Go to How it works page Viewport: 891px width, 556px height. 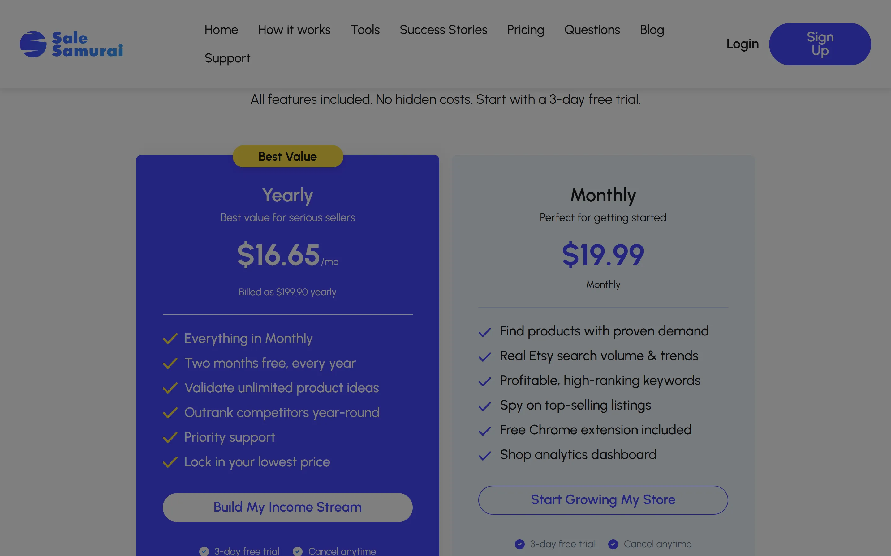[294, 30]
